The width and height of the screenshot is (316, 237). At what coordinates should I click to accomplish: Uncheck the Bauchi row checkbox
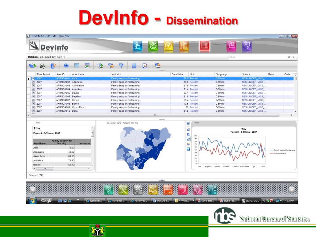coord(33,93)
